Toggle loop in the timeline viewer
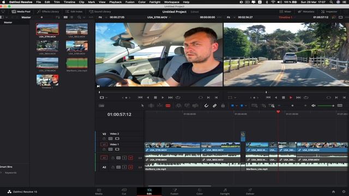349x196 pixels. (x=306, y=97)
